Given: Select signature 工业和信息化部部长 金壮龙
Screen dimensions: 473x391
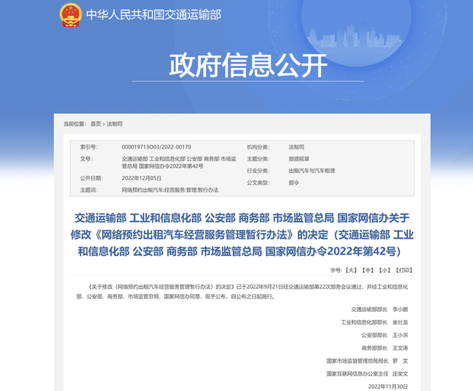Looking at the screenshot, I should [375, 322].
